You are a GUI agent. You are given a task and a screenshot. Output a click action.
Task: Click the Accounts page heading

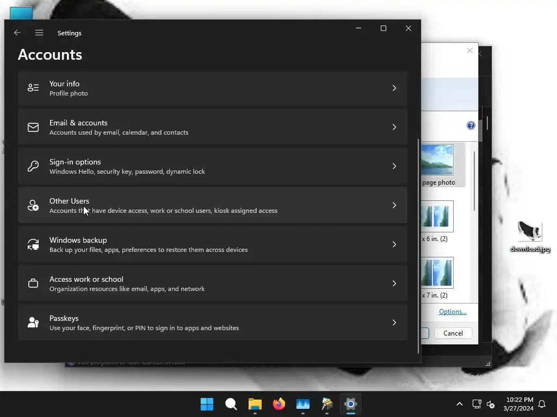point(50,55)
